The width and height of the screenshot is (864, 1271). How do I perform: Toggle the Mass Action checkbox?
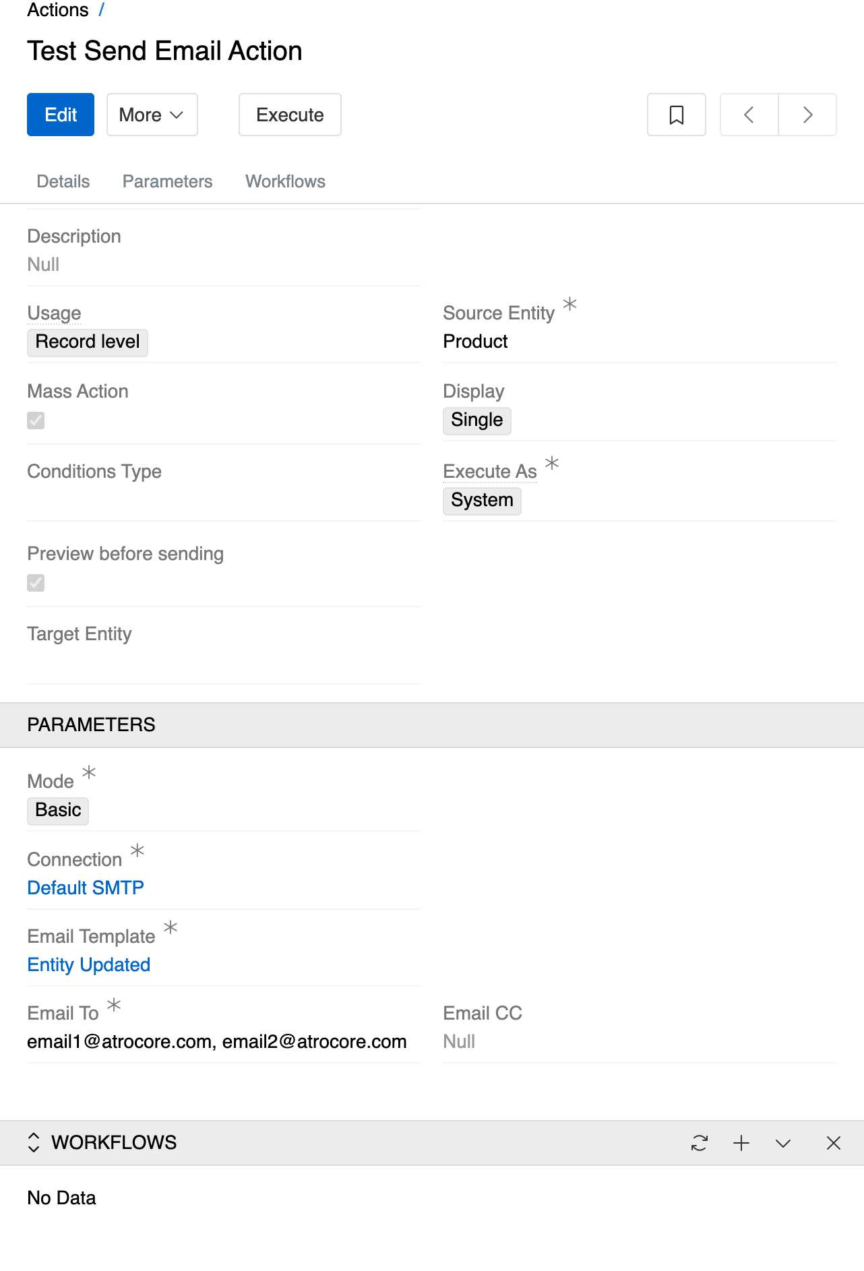click(35, 421)
